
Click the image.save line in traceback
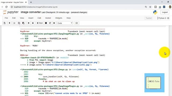pos(56,65)
